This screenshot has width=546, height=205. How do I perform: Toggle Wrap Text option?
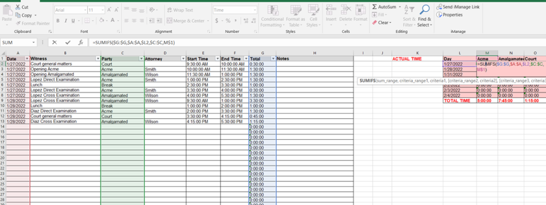click(180, 10)
